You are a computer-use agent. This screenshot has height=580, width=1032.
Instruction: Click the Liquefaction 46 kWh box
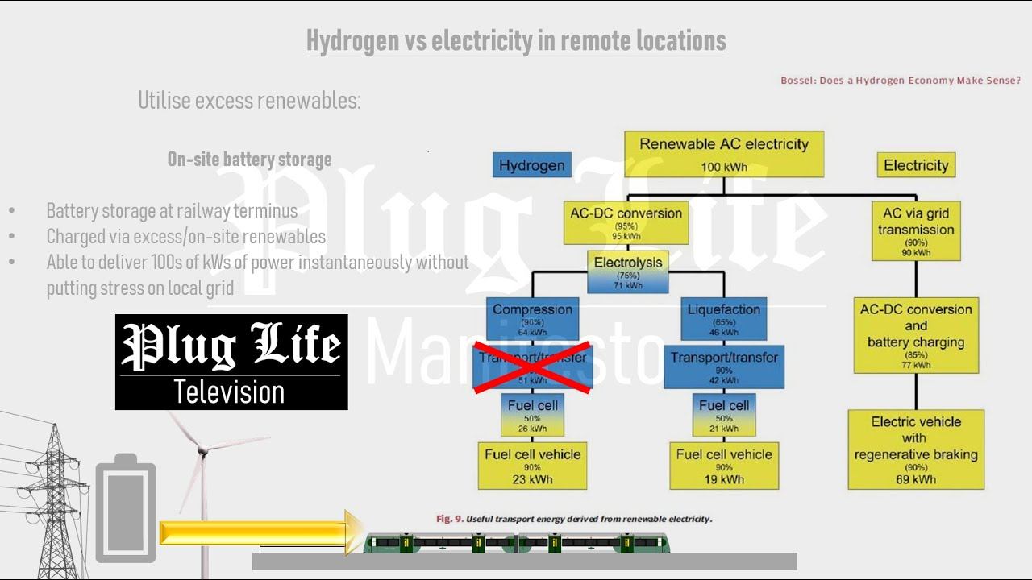(x=724, y=319)
